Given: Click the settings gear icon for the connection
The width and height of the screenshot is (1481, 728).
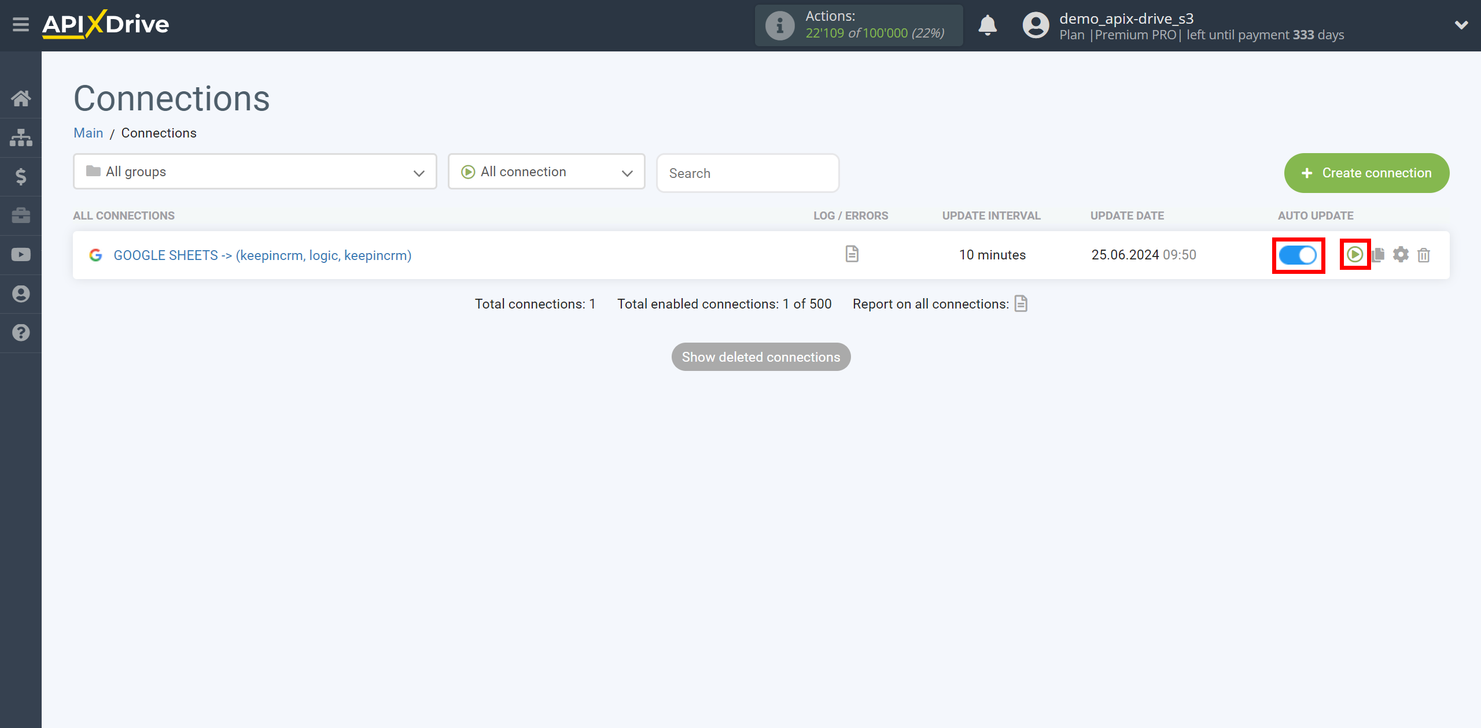Looking at the screenshot, I should coord(1402,255).
